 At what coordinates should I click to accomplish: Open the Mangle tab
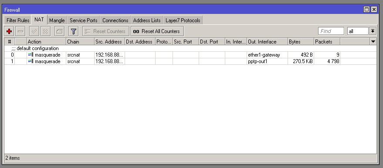[x=57, y=20]
